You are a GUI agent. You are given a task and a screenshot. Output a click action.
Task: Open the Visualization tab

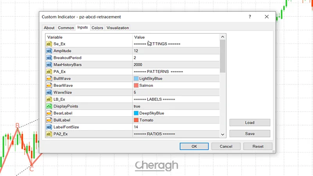117,28
